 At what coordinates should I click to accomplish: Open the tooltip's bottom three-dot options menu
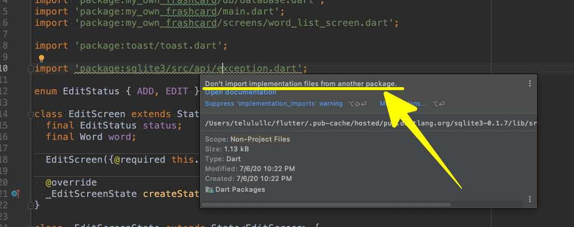[529, 199]
